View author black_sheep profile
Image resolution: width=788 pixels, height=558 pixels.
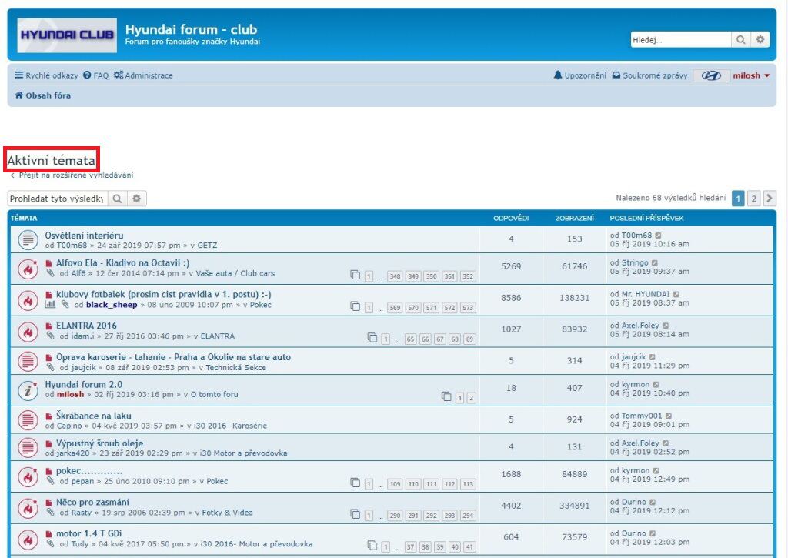point(112,305)
